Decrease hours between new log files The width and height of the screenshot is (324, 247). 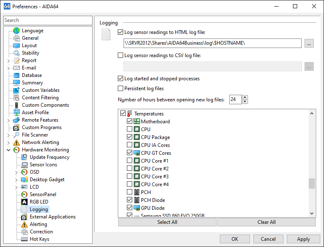tap(245, 102)
